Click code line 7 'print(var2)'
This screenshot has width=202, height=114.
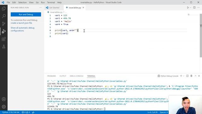click(x=62, y=33)
